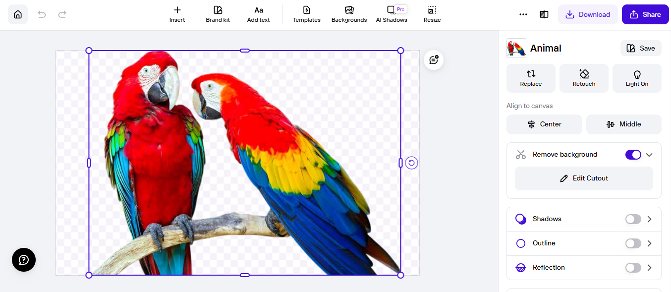The width and height of the screenshot is (671, 292).
Task: Open the Insert menu with plus icon
Action: tap(177, 14)
